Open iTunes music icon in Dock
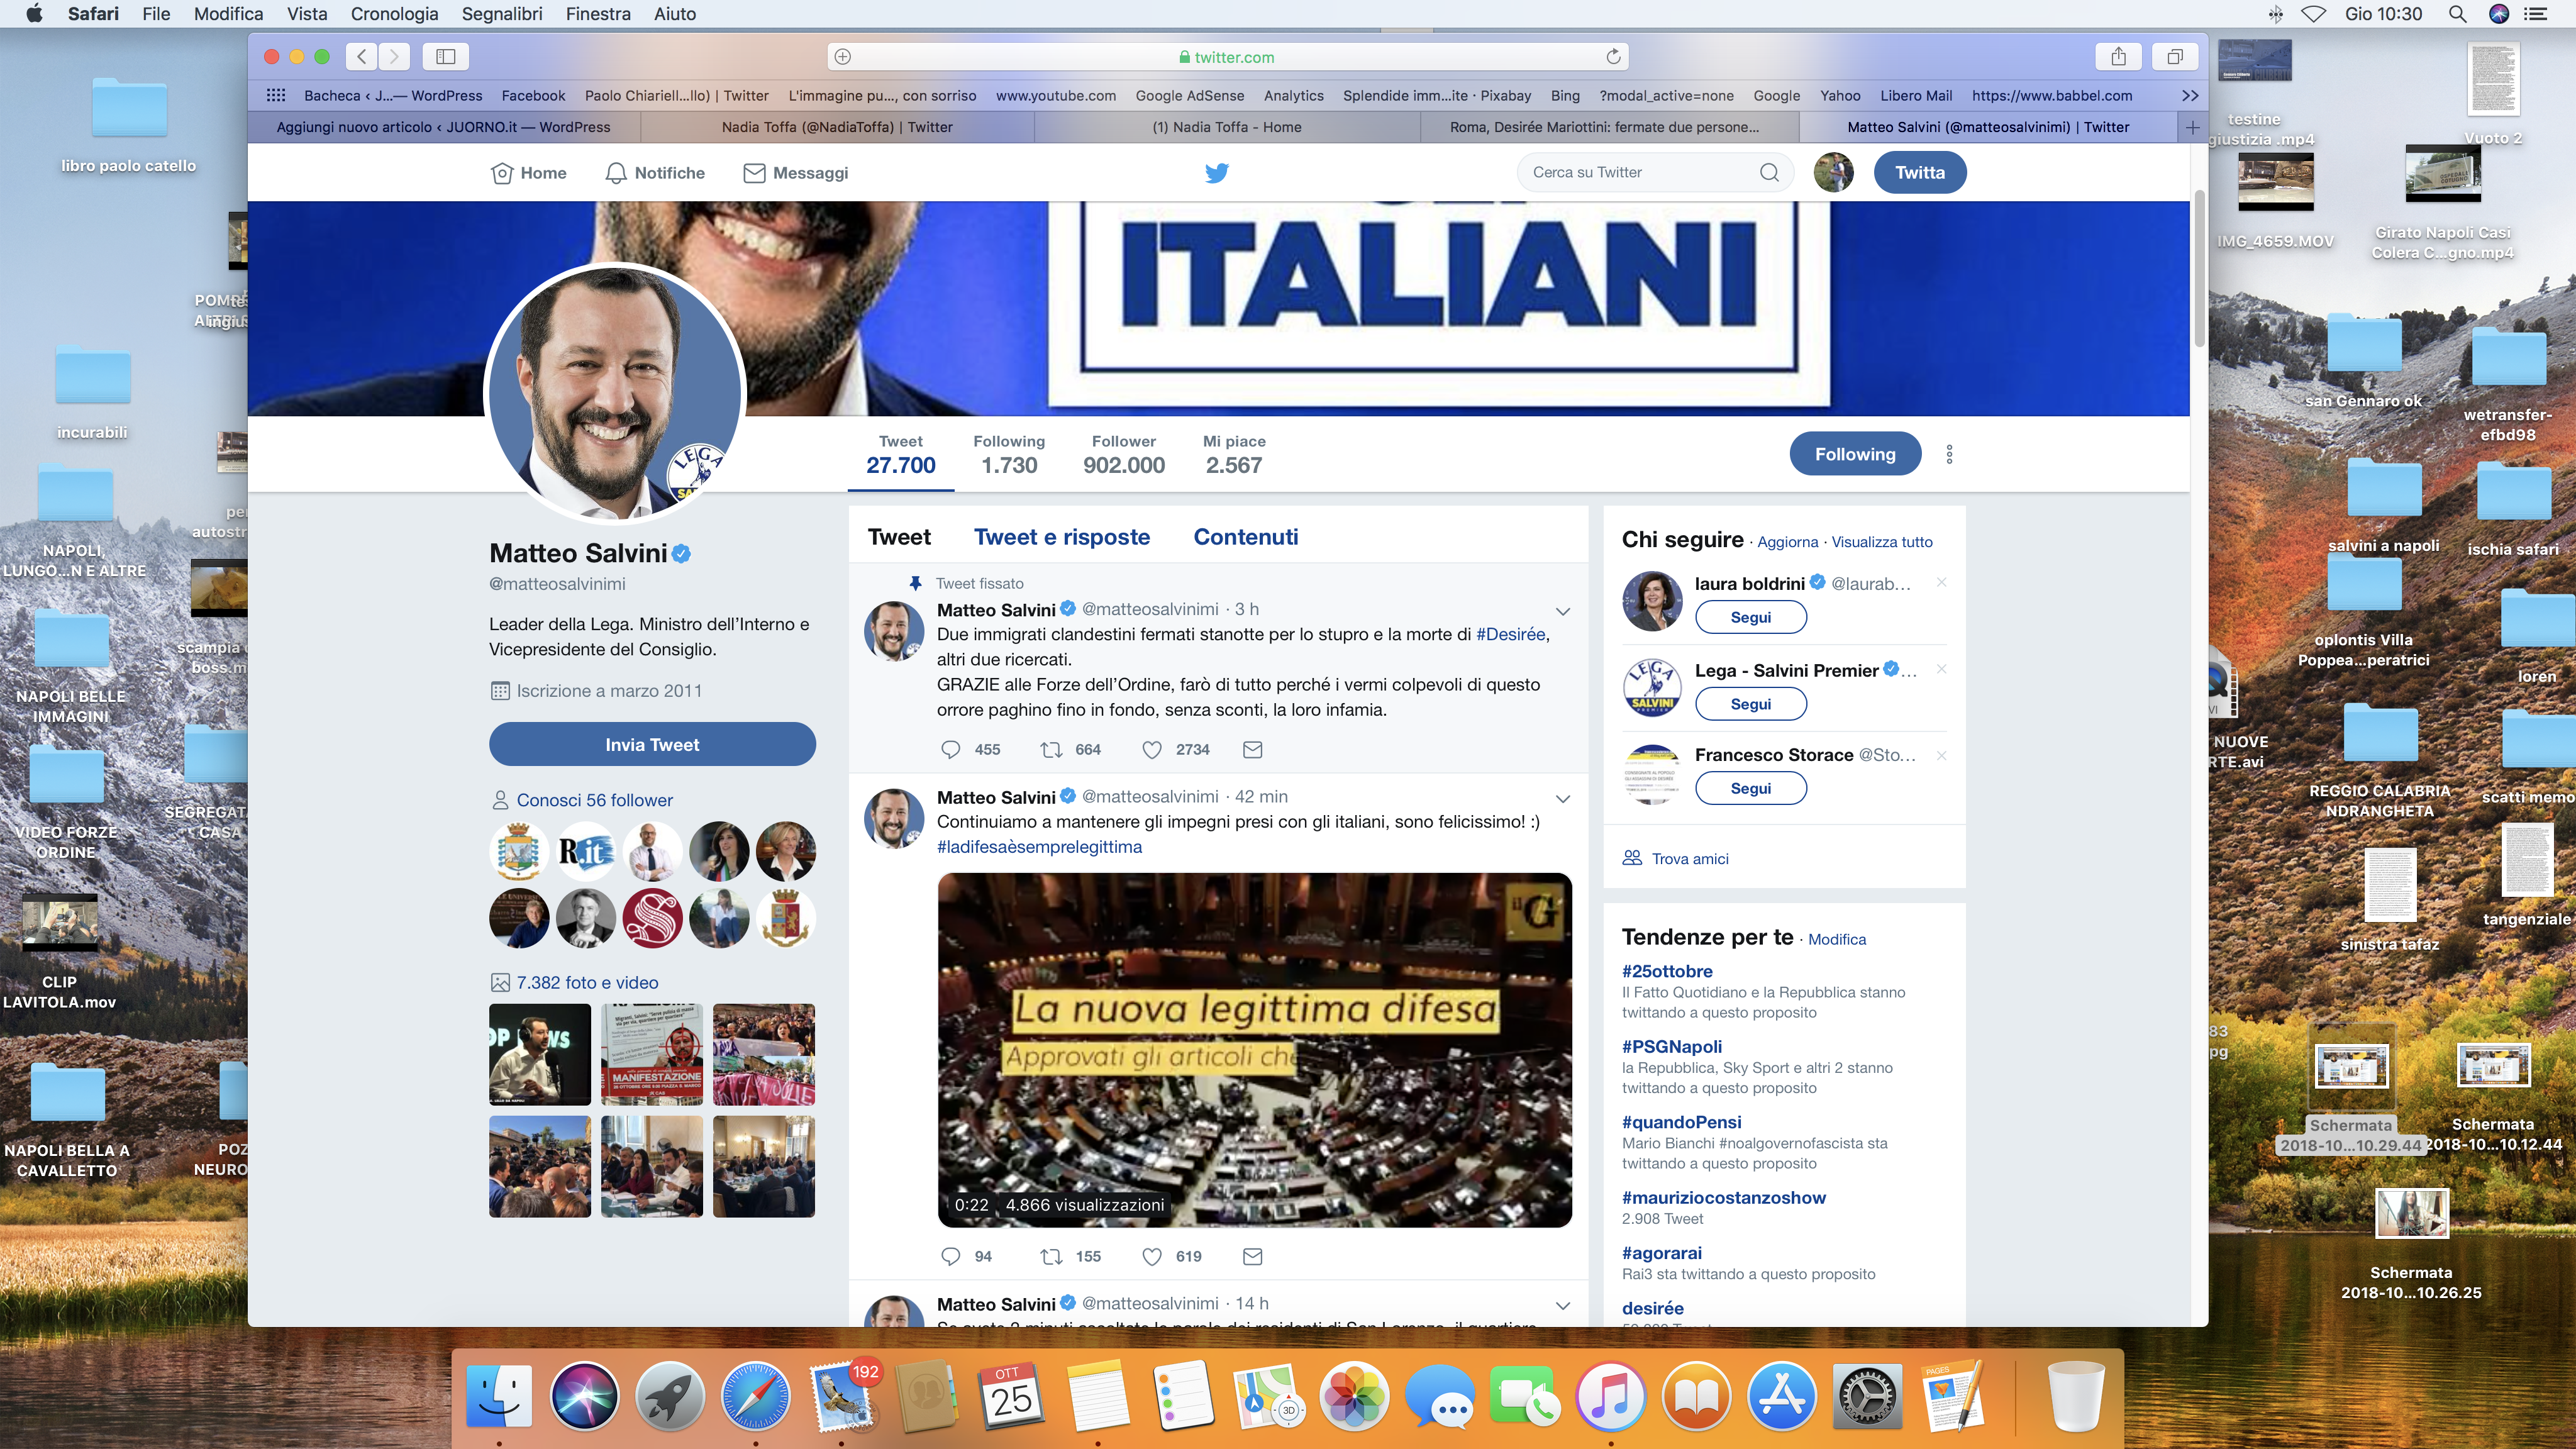This screenshot has height=1449, width=2576. coord(1610,1396)
